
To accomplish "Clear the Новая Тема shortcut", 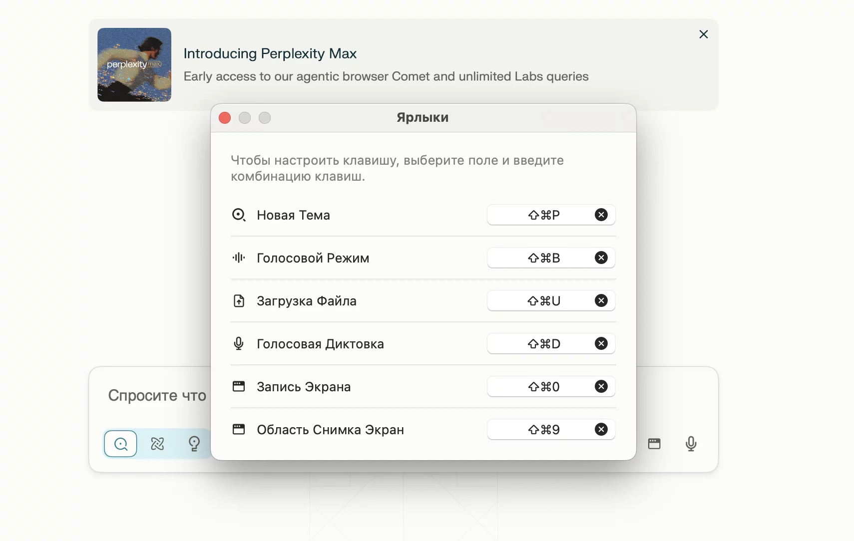I will [601, 215].
